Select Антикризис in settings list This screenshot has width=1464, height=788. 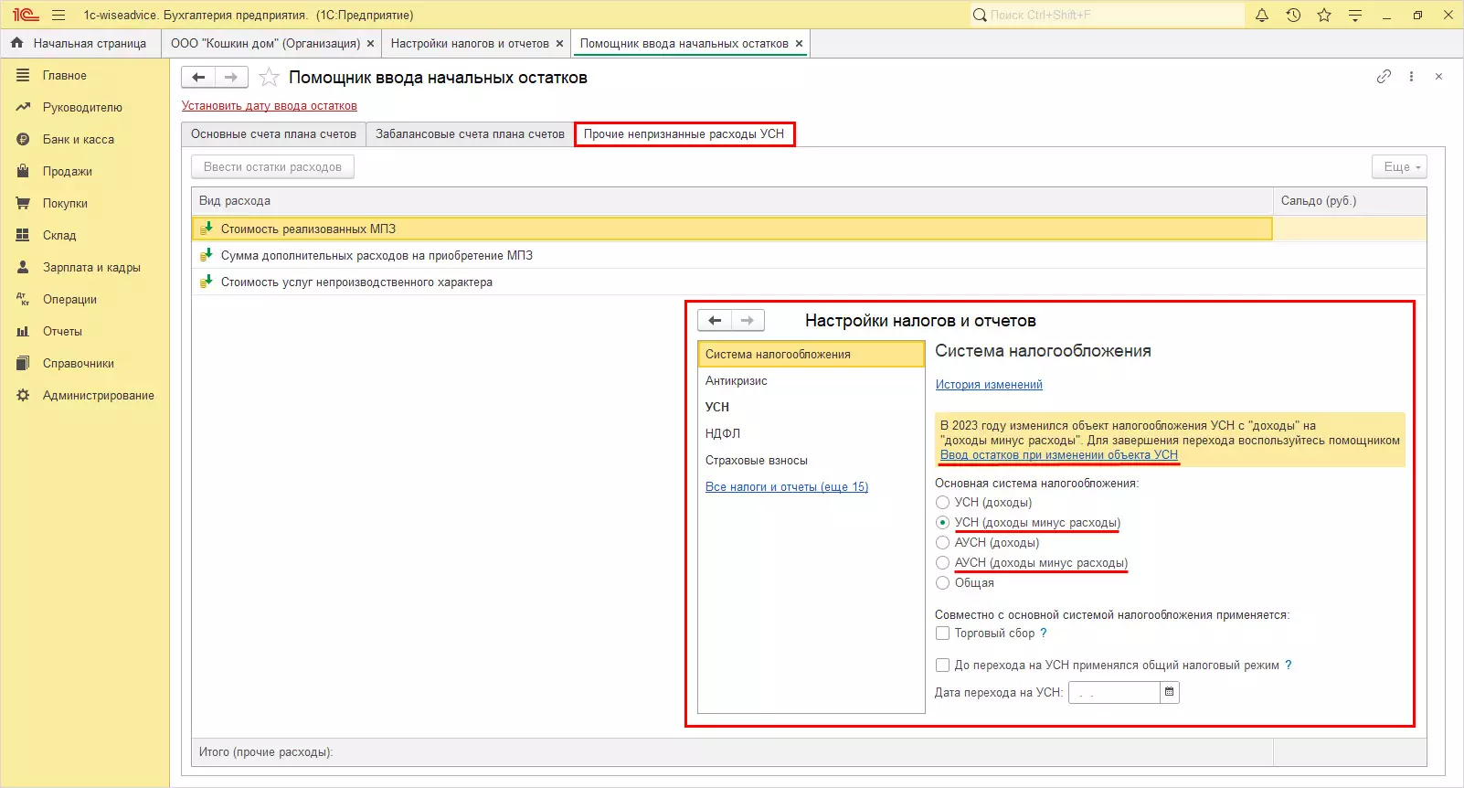point(812,380)
